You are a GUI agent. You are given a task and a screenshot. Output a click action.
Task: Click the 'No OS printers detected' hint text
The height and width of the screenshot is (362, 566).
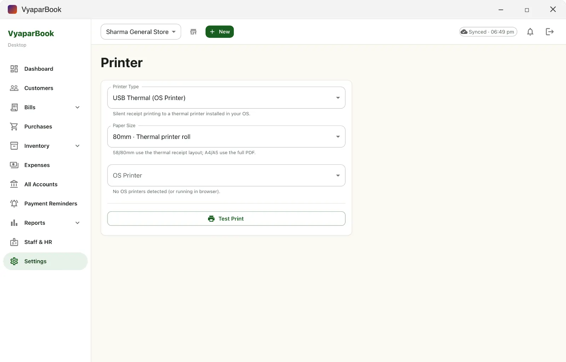(x=166, y=192)
